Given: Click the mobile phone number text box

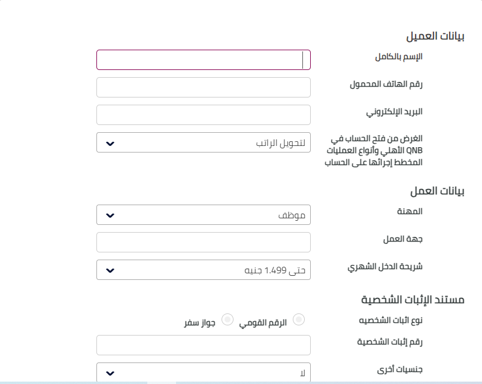Looking at the screenshot, I should 204,87.
